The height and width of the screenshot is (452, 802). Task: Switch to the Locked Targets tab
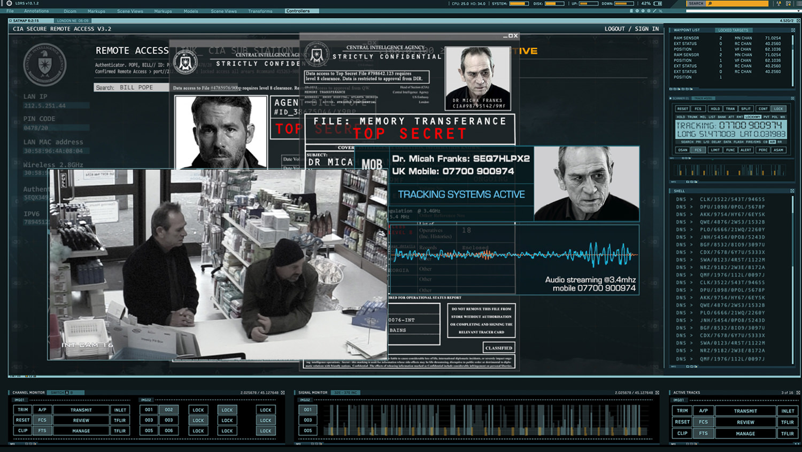(733, 30)
